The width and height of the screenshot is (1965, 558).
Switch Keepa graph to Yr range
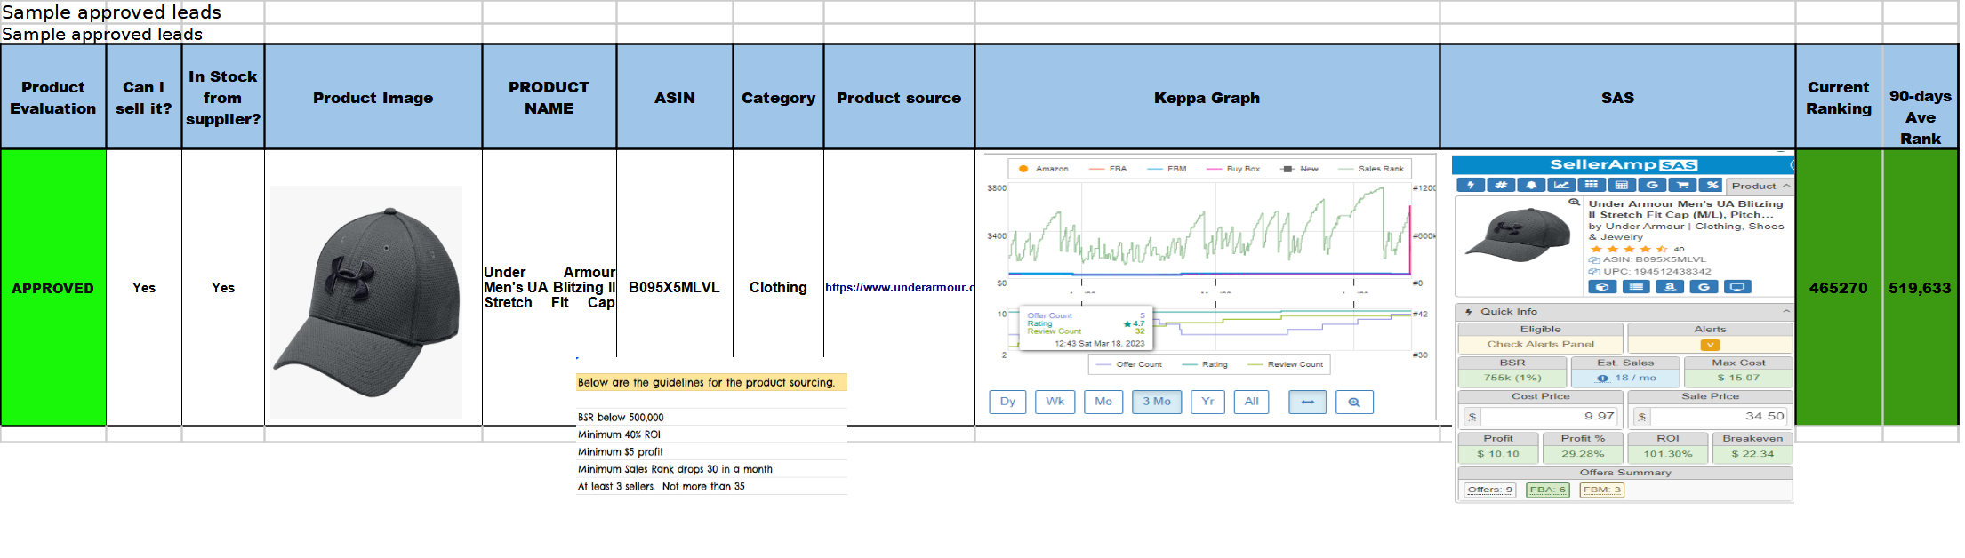[1207, 402]
